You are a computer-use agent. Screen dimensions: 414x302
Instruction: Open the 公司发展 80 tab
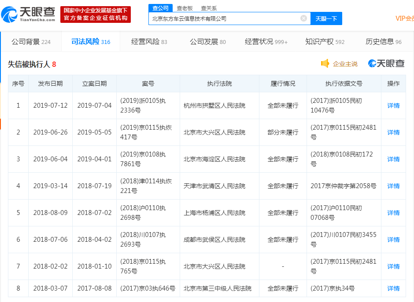click(208, 42)
